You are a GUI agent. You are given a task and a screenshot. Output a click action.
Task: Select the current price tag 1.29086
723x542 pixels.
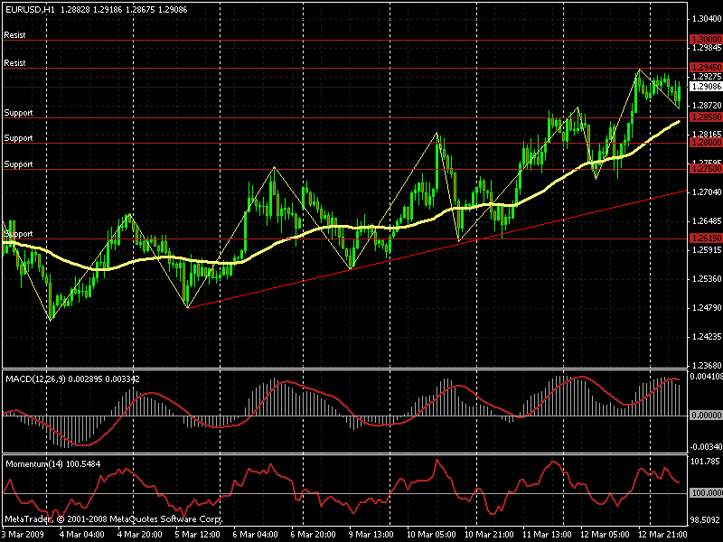[x=705, y=88]
